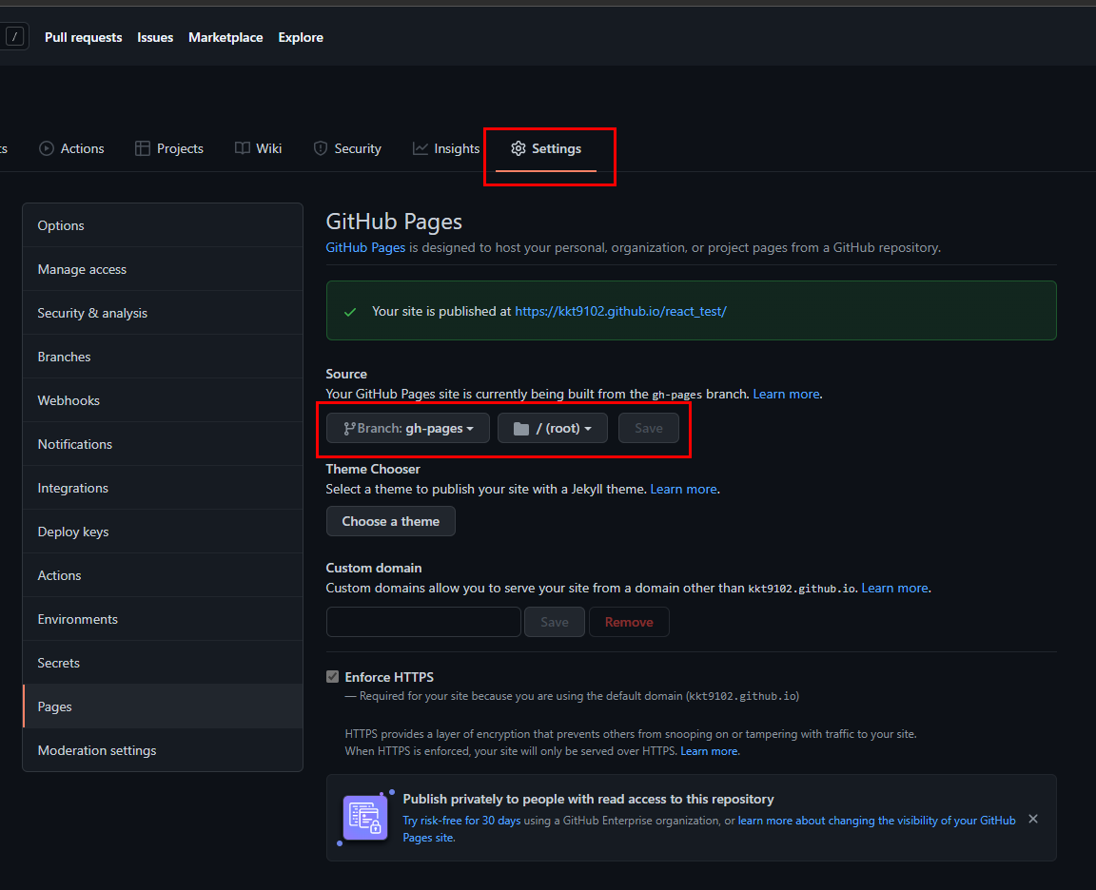Open Deploy keys settings
The image size is (1096, 890).
point(163,532)
